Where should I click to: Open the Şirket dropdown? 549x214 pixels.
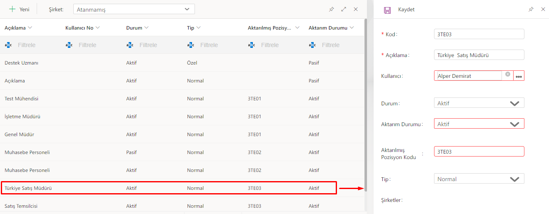(187, 9)
